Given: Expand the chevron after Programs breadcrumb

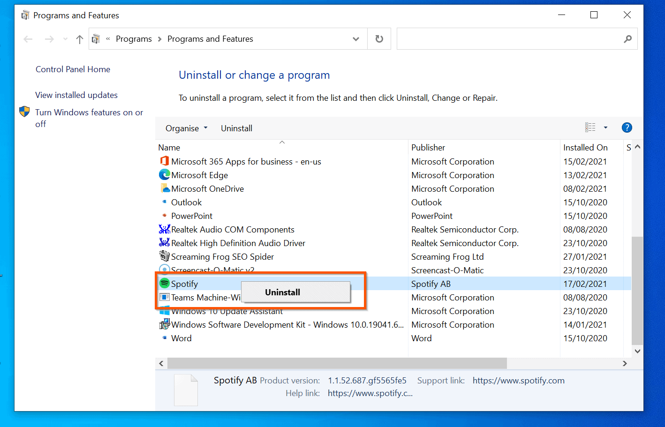Looking at the screenshot, I should coord(160,39).
